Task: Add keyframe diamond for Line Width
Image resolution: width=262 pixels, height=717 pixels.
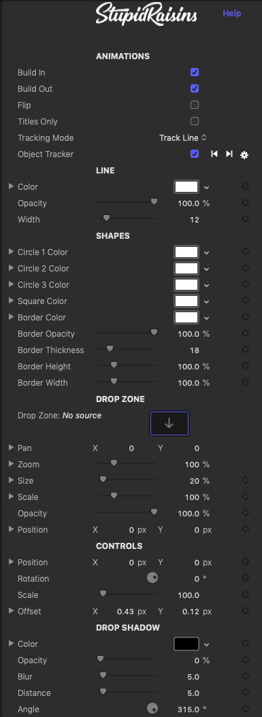Action: pyautogui.click(x=245, y=219)
